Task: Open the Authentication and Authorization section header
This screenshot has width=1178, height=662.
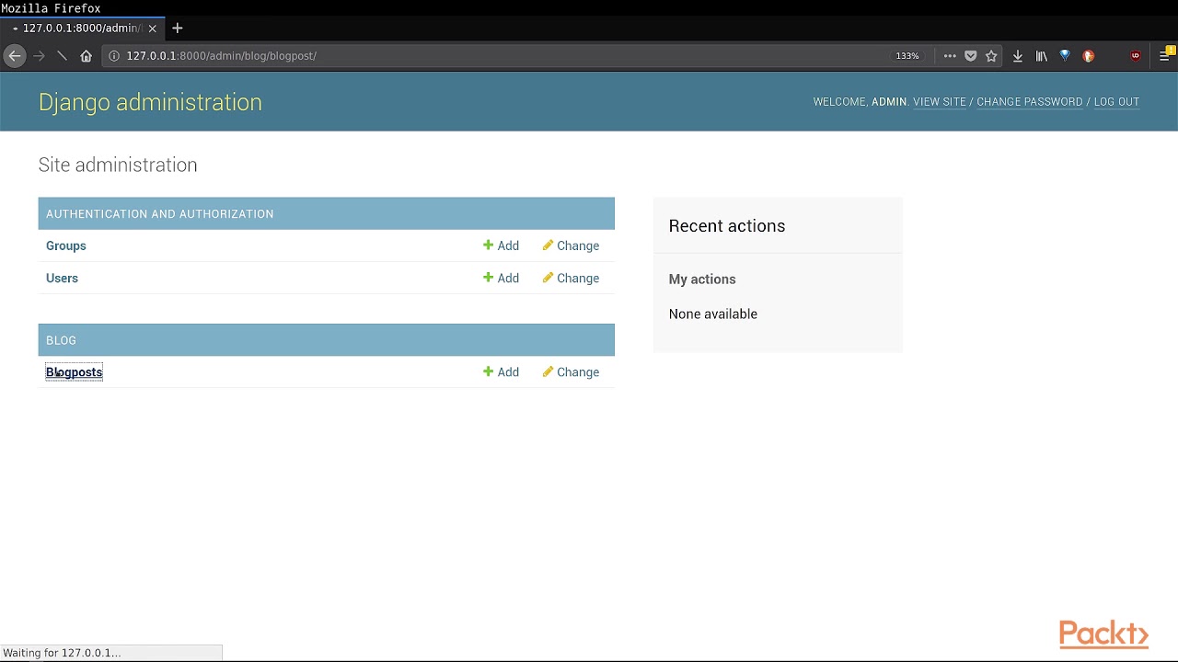Action: click(x=160, y=214)
